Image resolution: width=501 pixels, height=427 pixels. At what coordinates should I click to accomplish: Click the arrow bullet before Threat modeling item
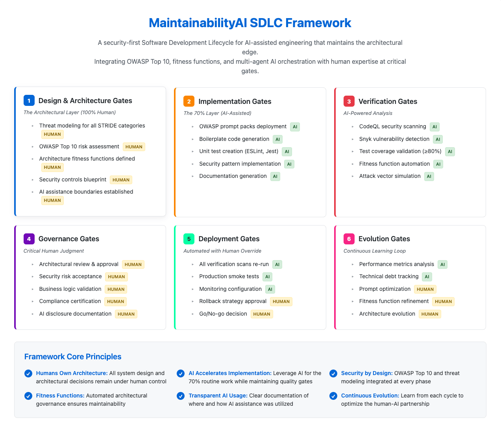coord(33,126)
